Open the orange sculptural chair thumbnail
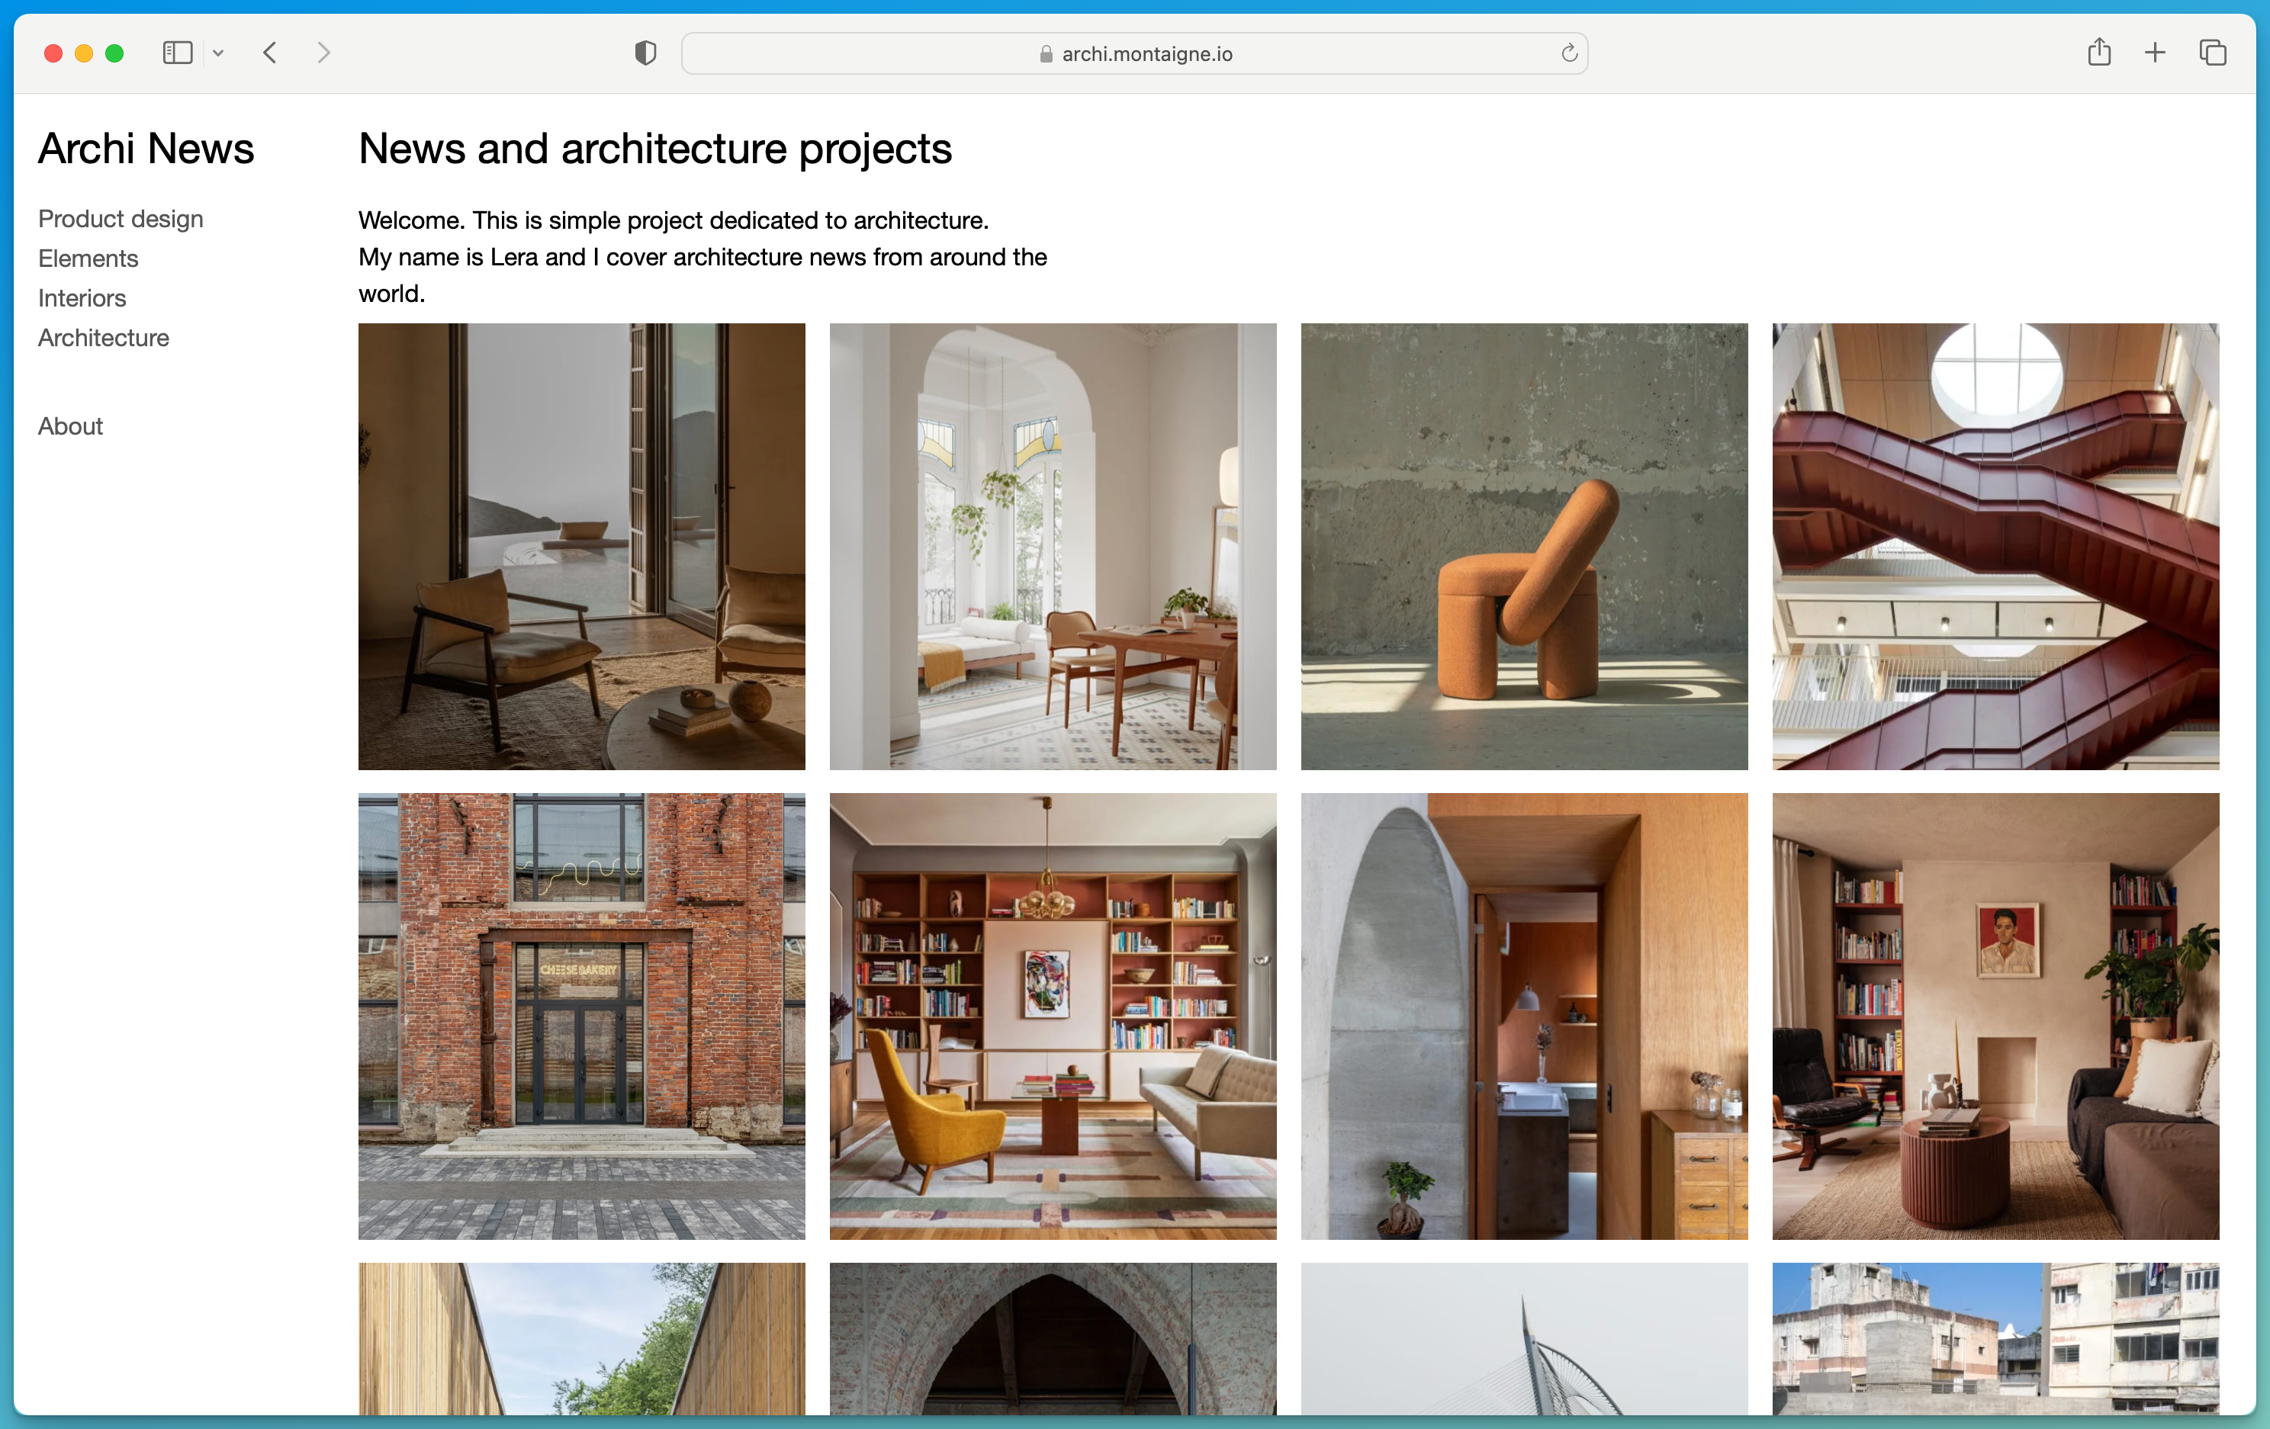Screen dimensions: 2270x1429 [x=1524, y=547]
